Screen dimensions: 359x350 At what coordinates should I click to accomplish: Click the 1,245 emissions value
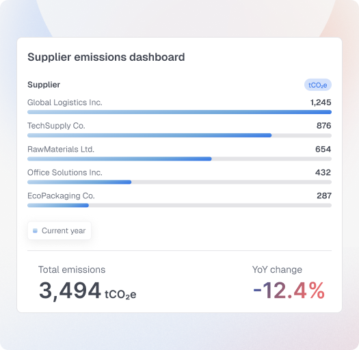pos(321,103)
